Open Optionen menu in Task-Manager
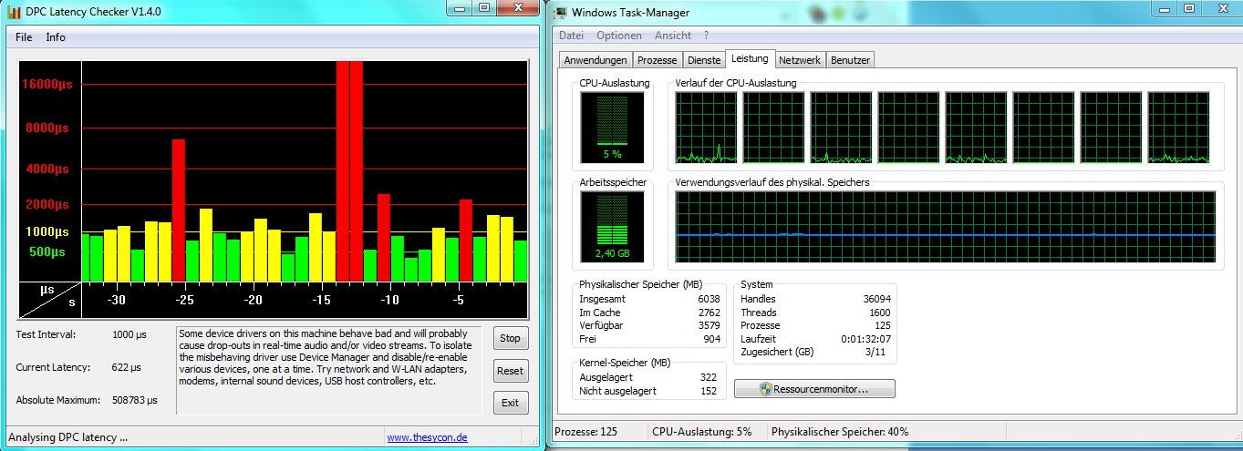 click(x=619, y=36)
